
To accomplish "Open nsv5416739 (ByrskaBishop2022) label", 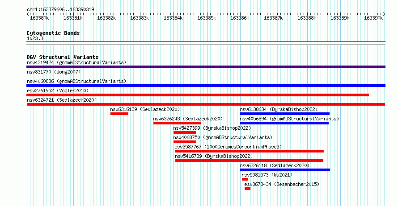I will (x=214, y=156).
